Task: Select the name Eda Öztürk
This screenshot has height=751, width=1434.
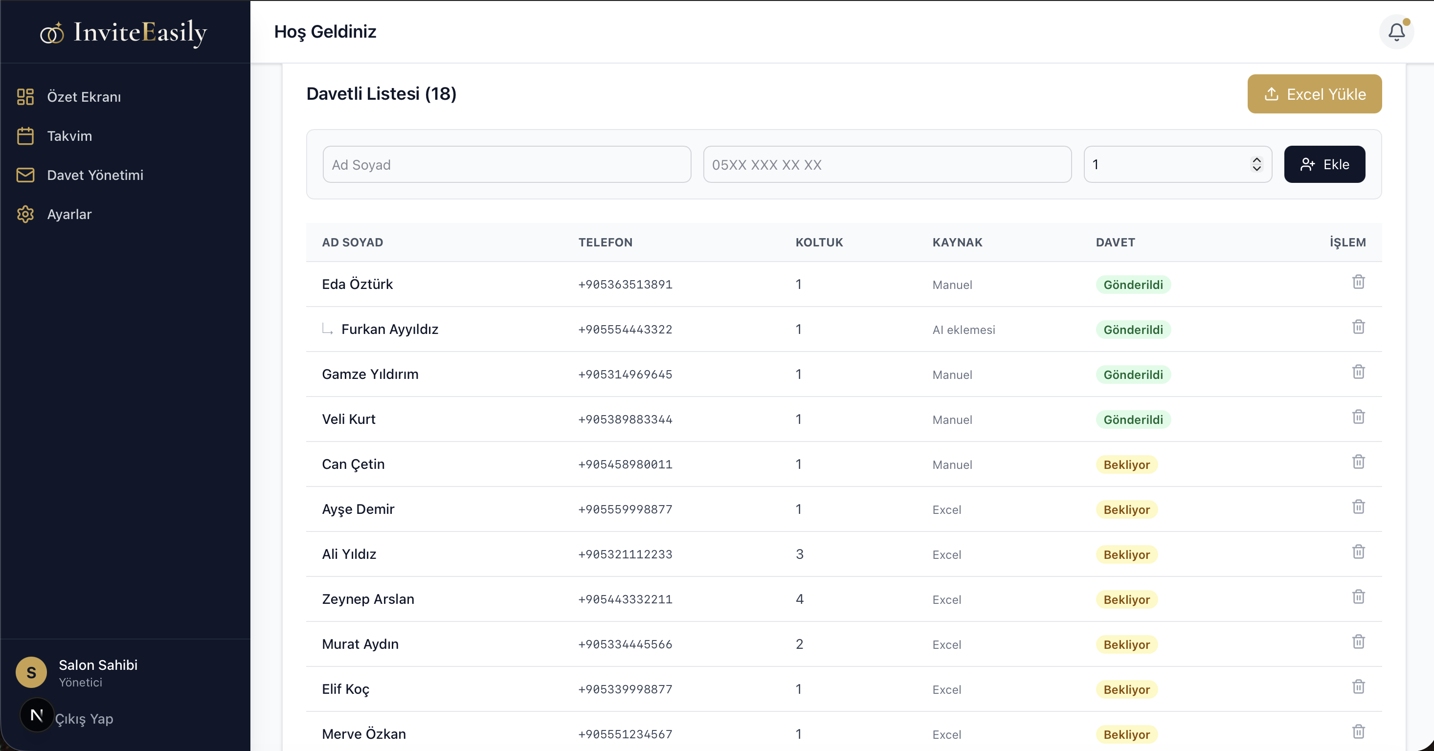Action: click(x=357, y=285)
